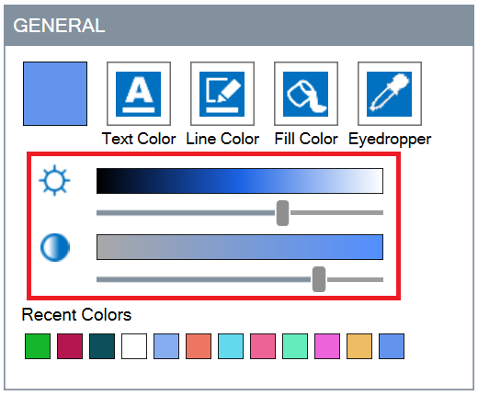
Task: Select the Line Color pencil icon
Action: tap(222, 94)
